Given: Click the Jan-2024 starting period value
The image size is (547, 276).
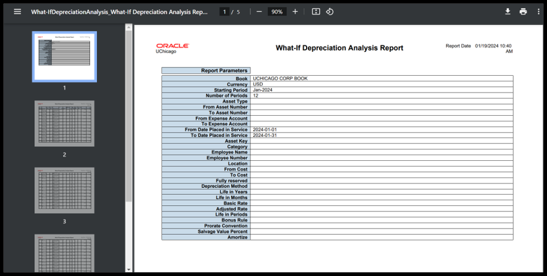Looking at the screenshot, I should (263, 89).
